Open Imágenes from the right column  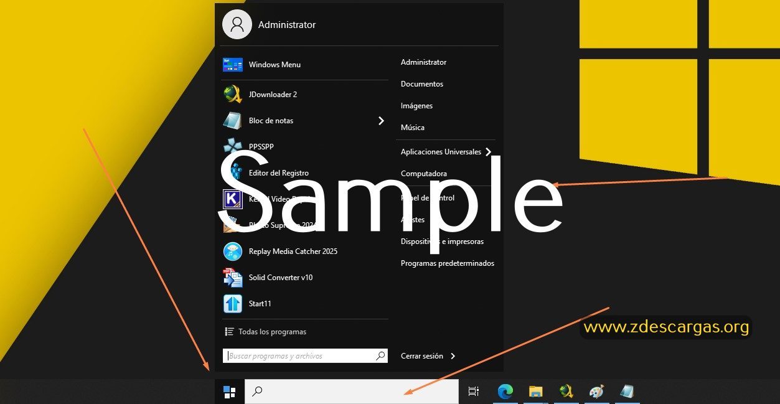416,106
